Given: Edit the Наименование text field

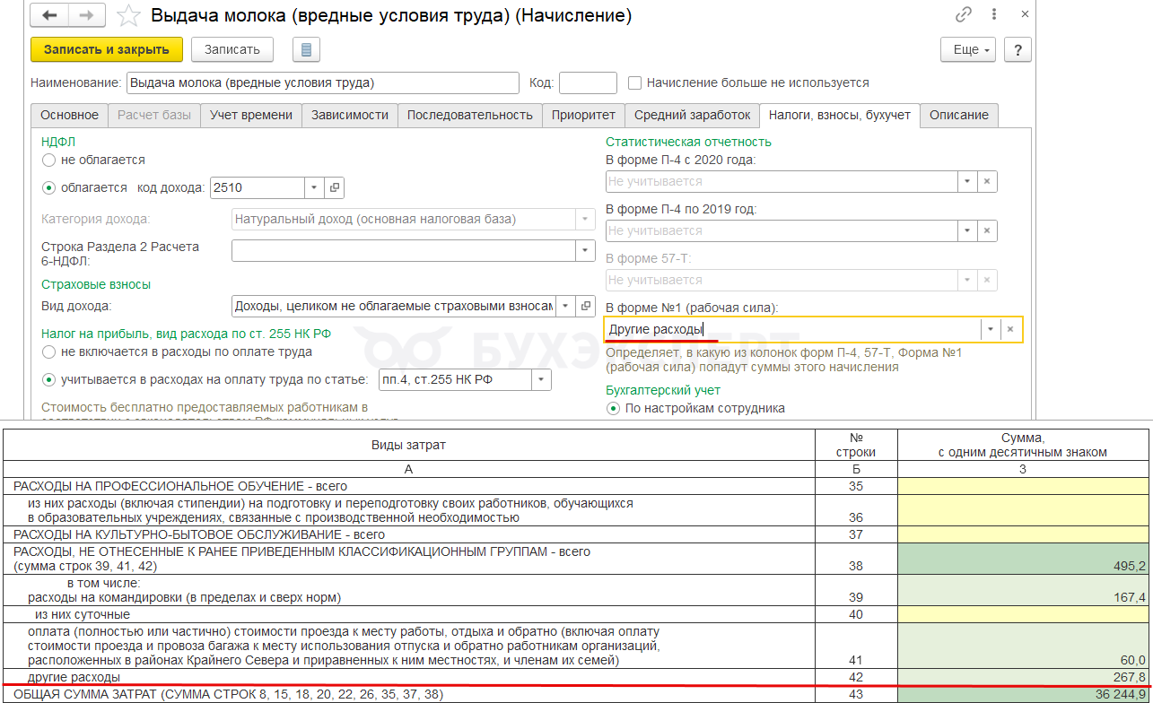Looking at the screenshot, I should (323, 82).
